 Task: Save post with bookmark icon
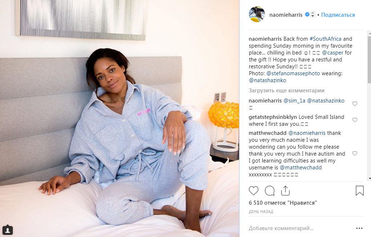coord(360,190)
